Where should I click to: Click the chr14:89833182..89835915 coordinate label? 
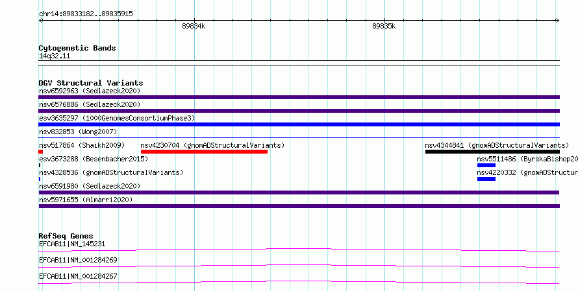86,14
